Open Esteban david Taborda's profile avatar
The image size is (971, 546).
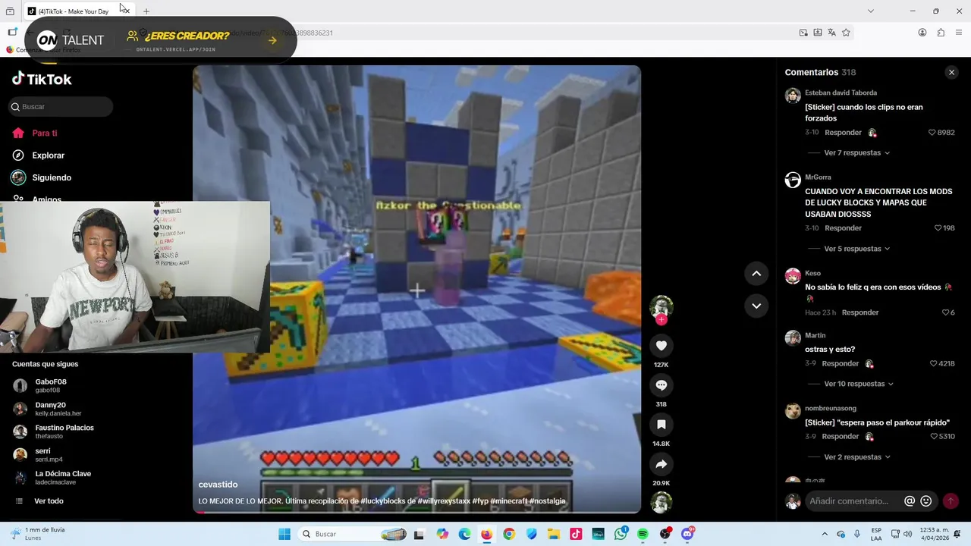(793, 96)
